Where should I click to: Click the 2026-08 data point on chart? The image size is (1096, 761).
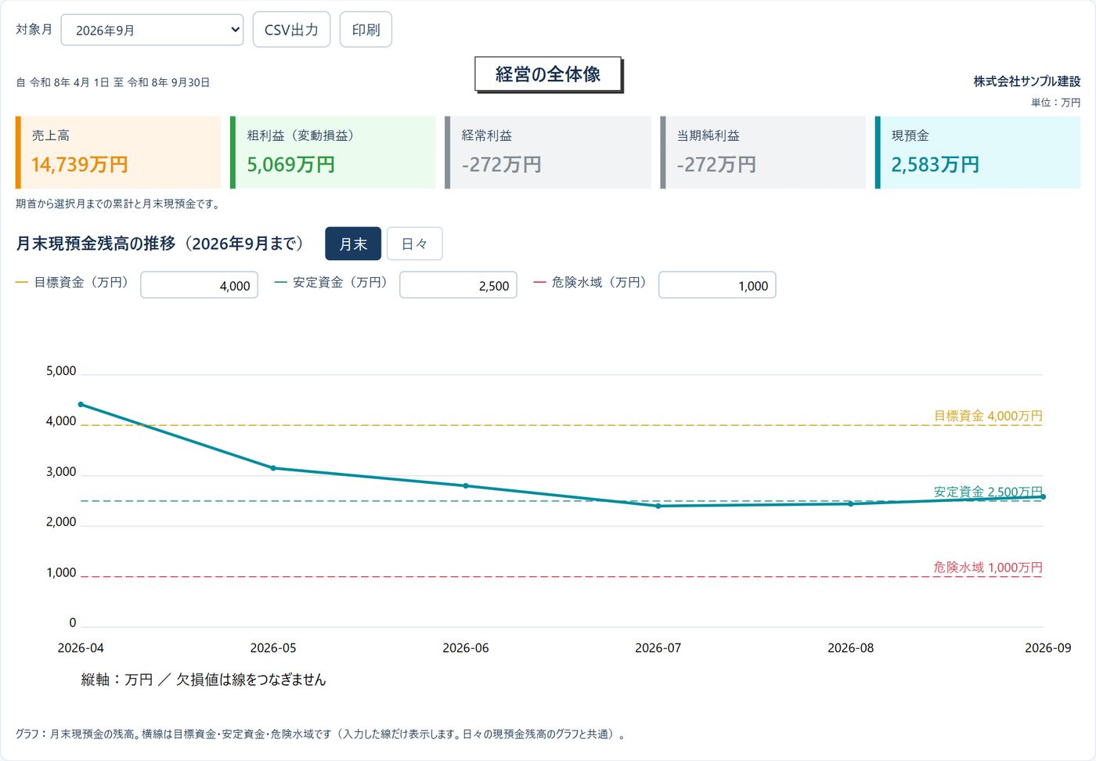coord(851,503)
